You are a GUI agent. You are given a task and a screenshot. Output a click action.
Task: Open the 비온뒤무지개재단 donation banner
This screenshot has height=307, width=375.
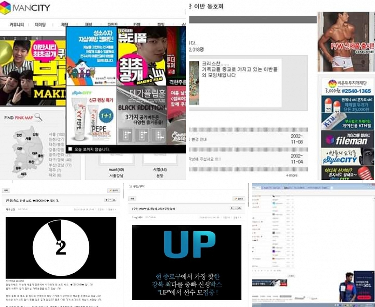(347, 87)
